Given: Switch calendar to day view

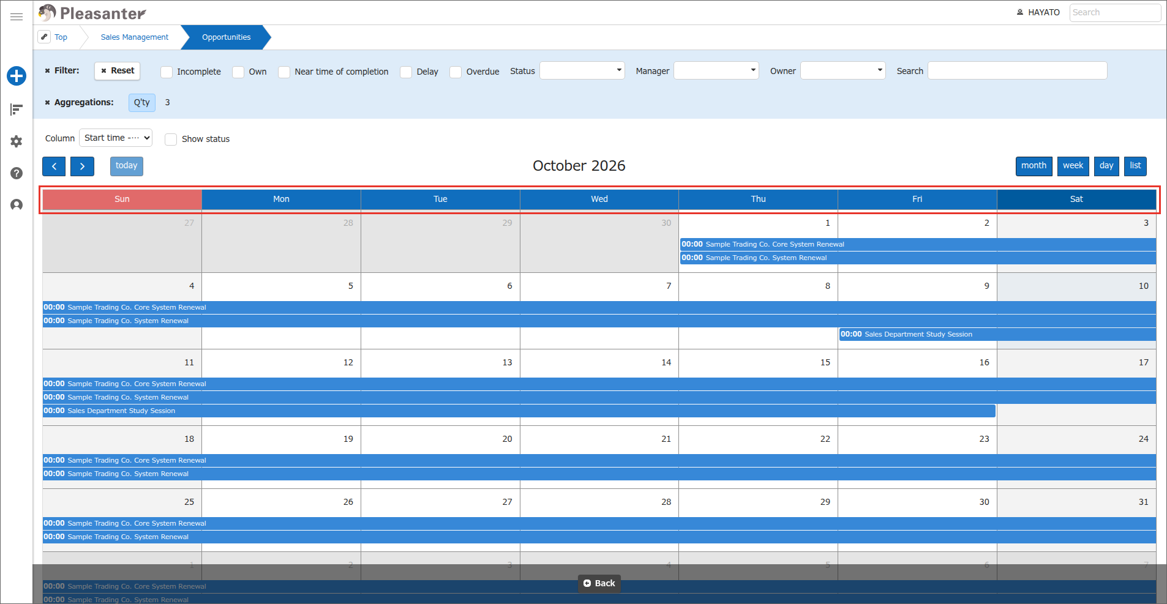Looking at the screenshot, I should click(1106, 166).
